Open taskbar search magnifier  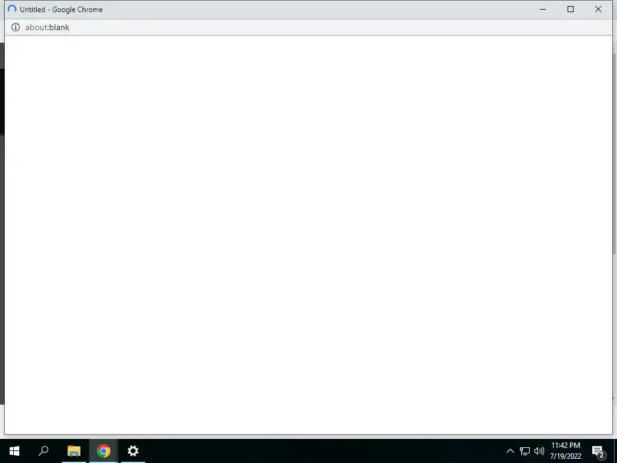point(43,451)
